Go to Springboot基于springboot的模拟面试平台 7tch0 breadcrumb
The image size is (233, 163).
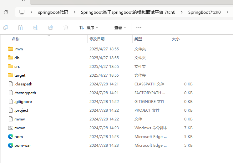point(128,12)
